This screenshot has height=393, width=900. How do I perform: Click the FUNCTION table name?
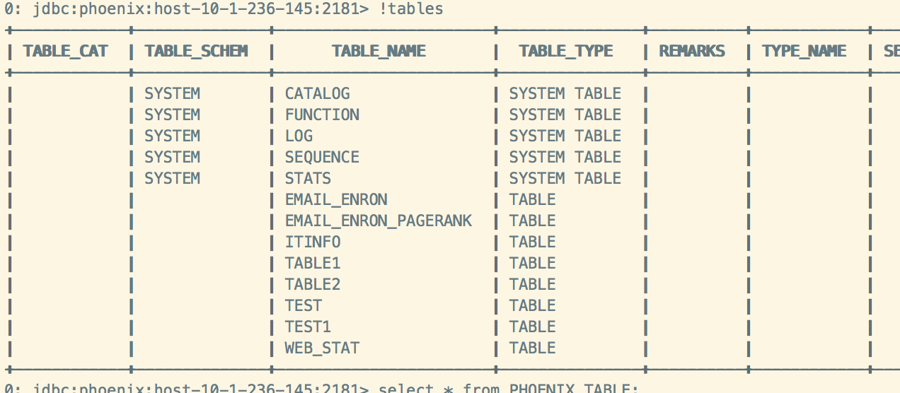[322, 115]
